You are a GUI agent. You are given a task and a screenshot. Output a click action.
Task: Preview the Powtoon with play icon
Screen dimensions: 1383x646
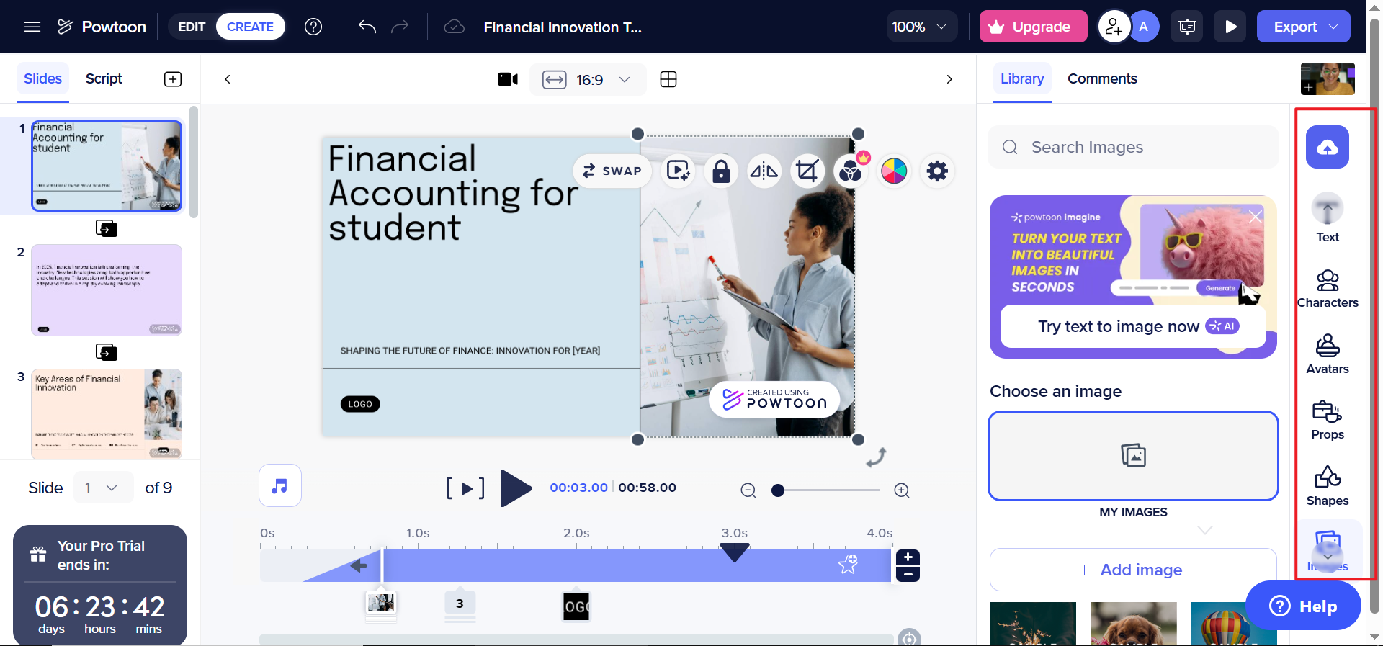pyautogui.click(x=1230, y=27)
